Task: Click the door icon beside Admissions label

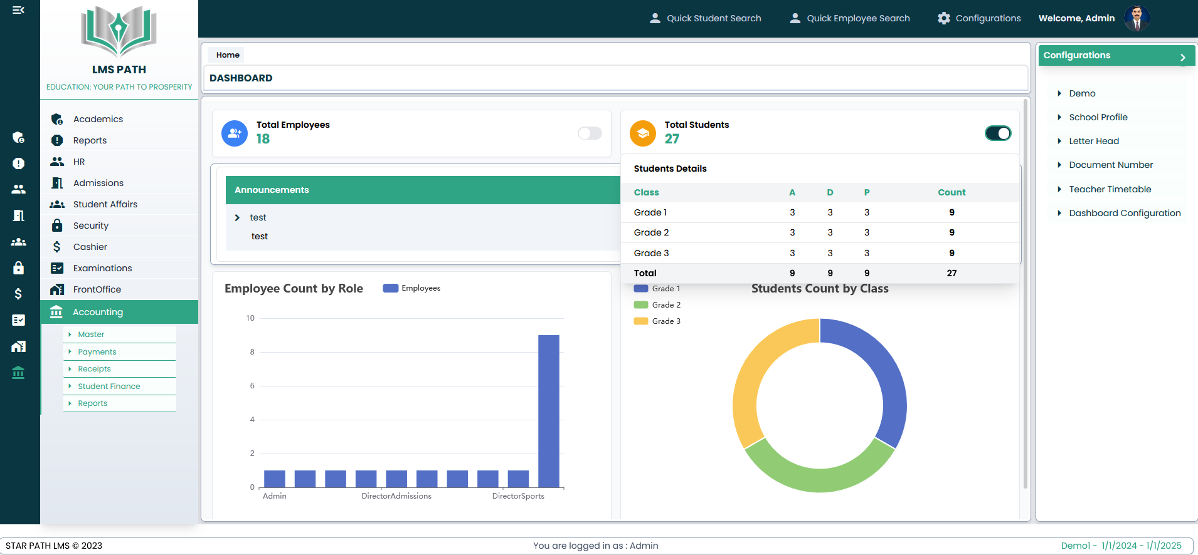Action: click(x=57, y=183)
